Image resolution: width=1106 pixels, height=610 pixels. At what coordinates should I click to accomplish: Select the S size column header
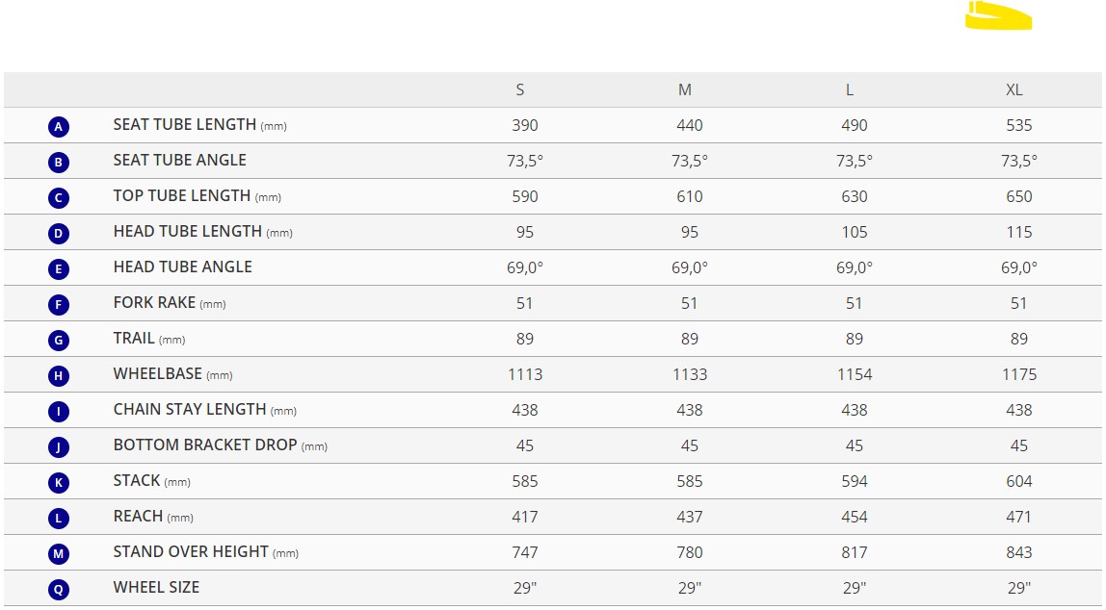pyautogui.click(x=520, y=90)
